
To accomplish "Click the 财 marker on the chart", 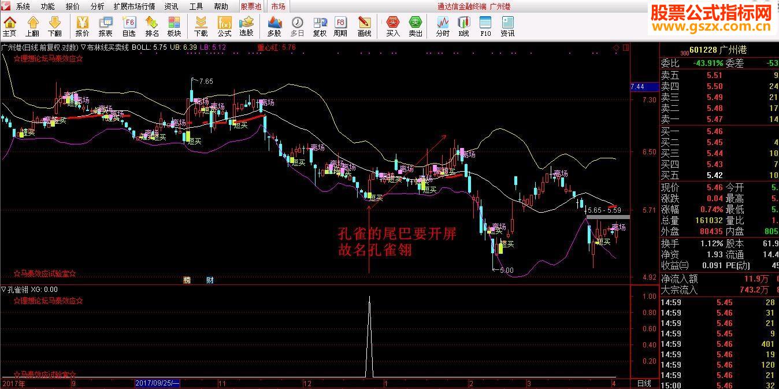I will pyautogui.click(x=210, y=280).
